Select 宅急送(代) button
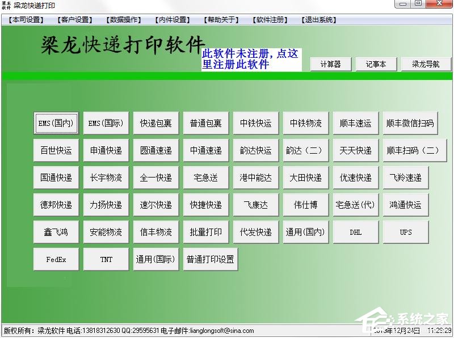This screenshot has height=338, width=454. tap(356, 205)
